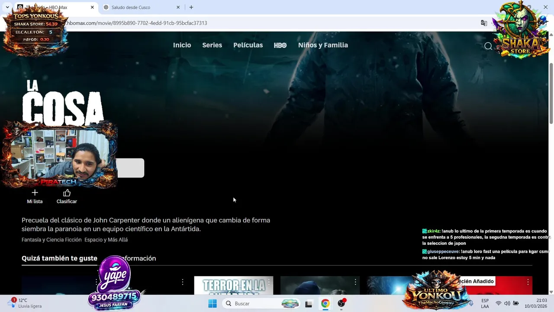Open the HBO brand hub

click(280, 45)
